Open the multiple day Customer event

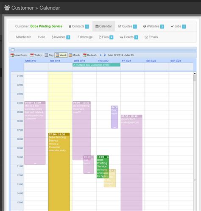pyautogui.click(x=96, y=65)
